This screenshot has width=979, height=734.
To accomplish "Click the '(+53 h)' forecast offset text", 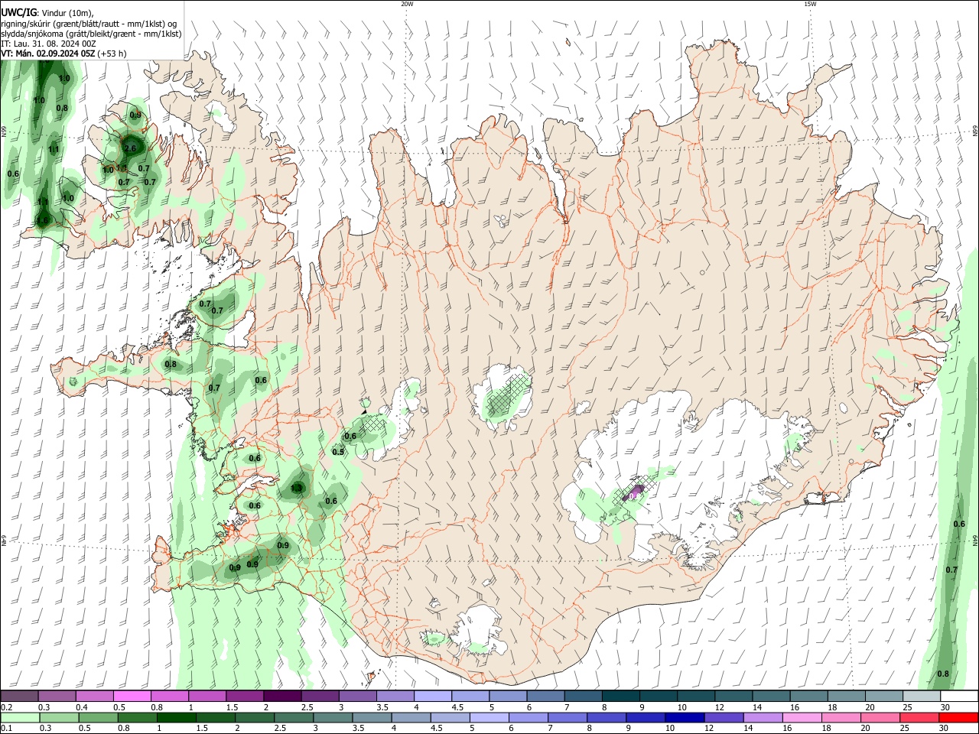I will (112, 54).
